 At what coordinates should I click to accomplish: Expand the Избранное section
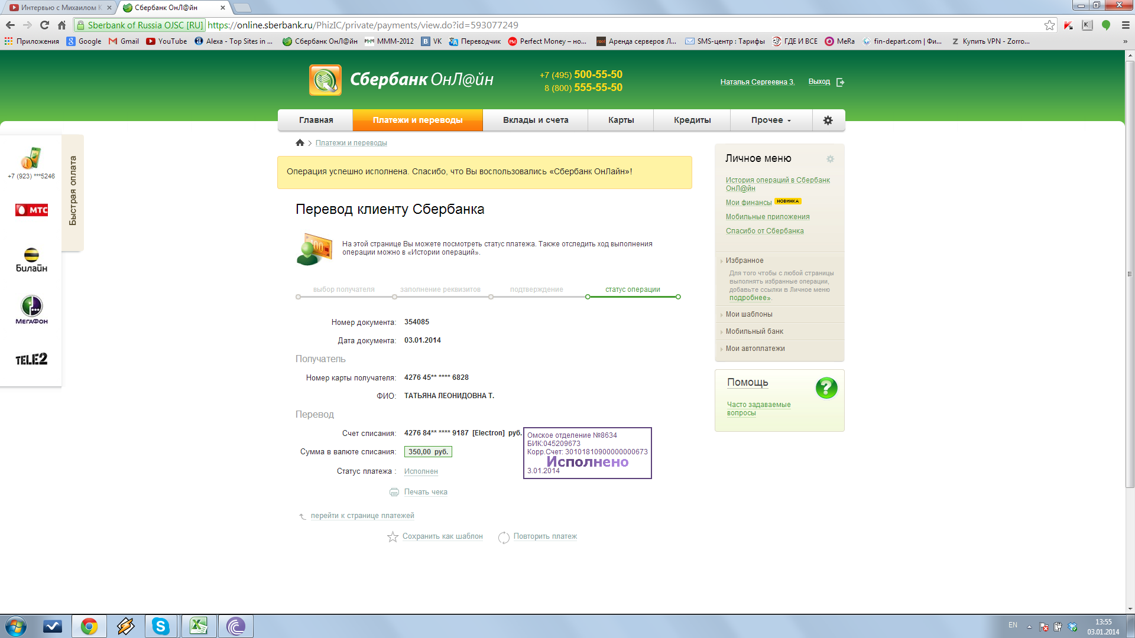click(x=744, y=261)
